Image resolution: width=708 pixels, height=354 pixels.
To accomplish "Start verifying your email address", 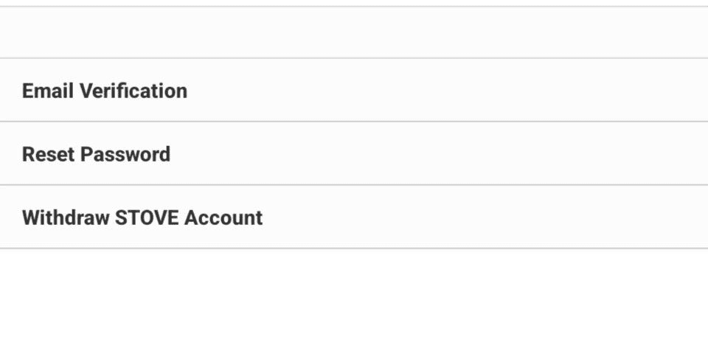I will 354,90.
